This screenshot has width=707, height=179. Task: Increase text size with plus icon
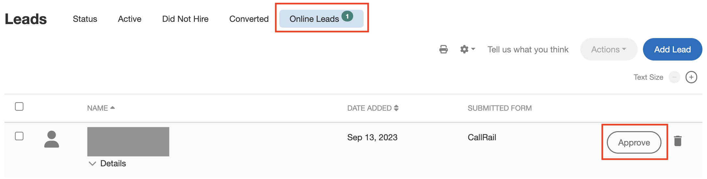click(691, 77)
